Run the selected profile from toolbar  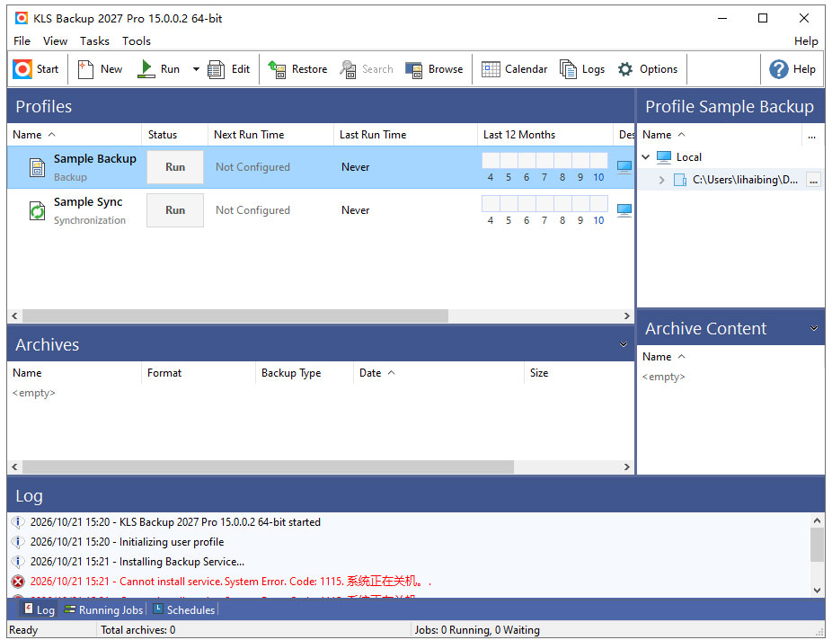159,69
